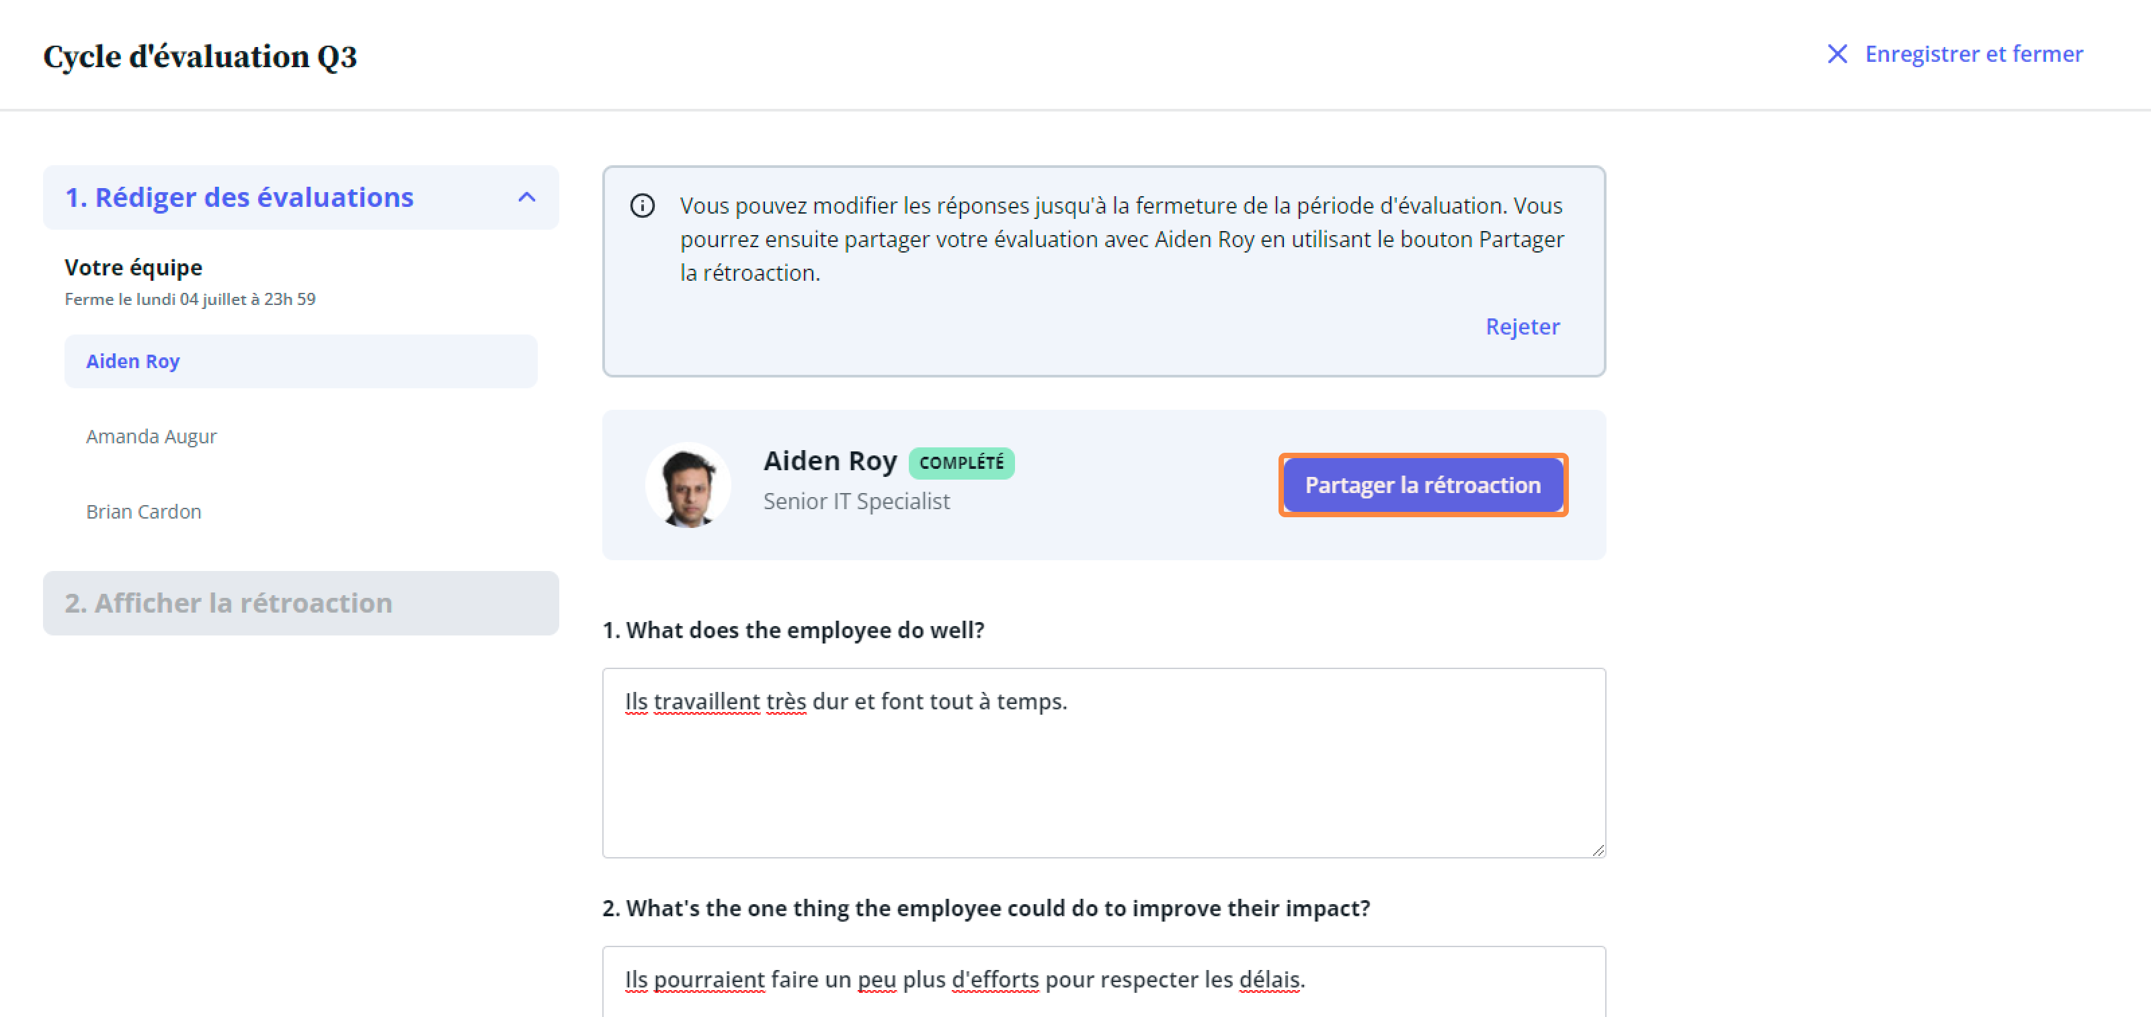Screen dimensions: 2151x1017
Task: Click the resize handle of the first answer box
Action: (1596, 849)
